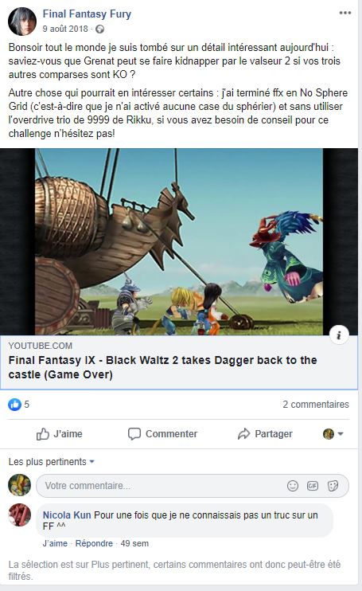The width and height of the screenshot is (362, 591).
Task: Open the three-dot post options menu
Action: (344, 14)
